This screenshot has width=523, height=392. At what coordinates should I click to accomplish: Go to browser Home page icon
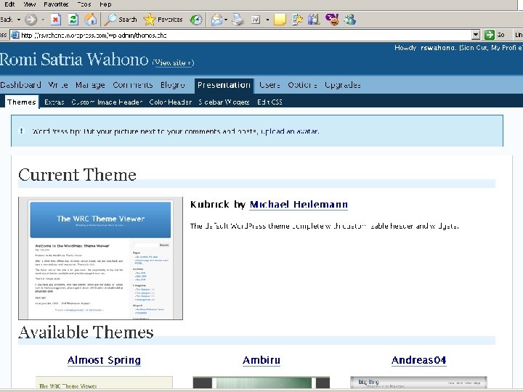pyautogui.click(x=90, y=20)
